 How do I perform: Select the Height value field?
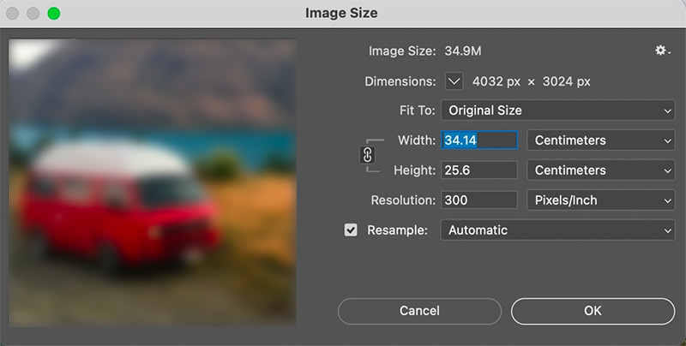coord(478,170)
